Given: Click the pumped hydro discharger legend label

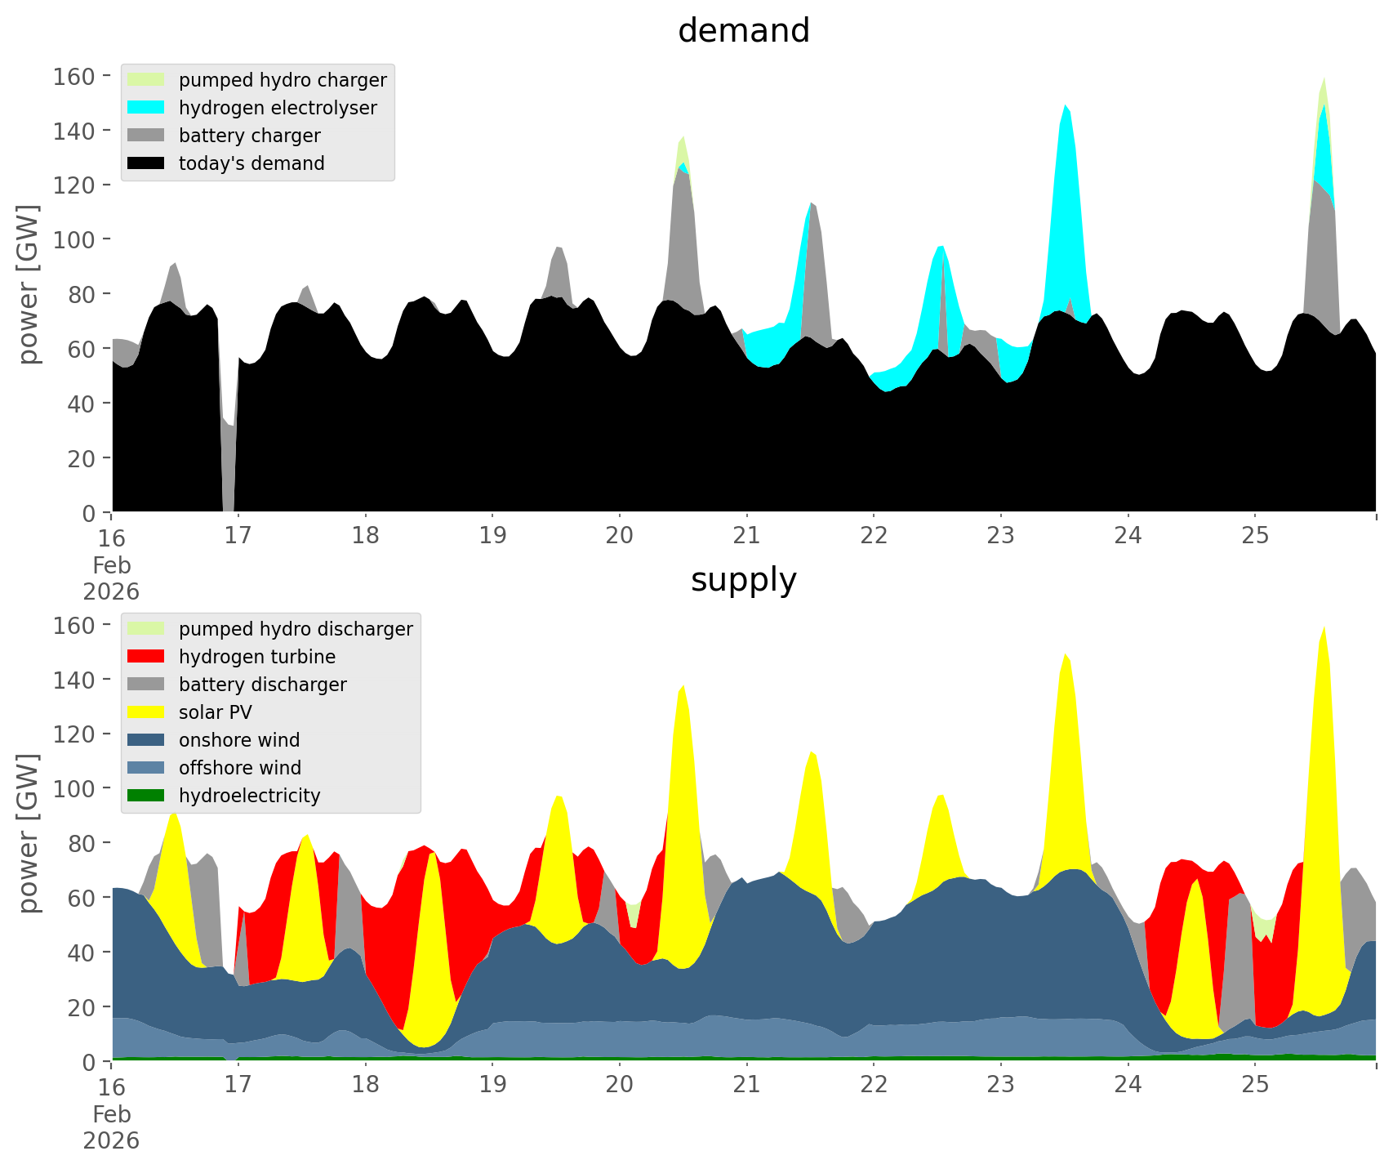Looking at the screenshot, I should [x=296, y=629].
